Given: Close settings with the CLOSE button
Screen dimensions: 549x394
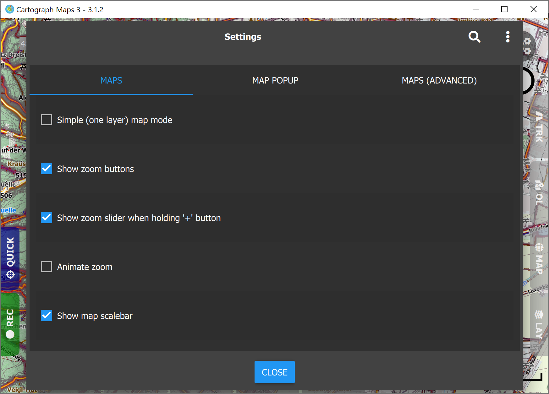Looking at the screenshot, I should (274, 372).
